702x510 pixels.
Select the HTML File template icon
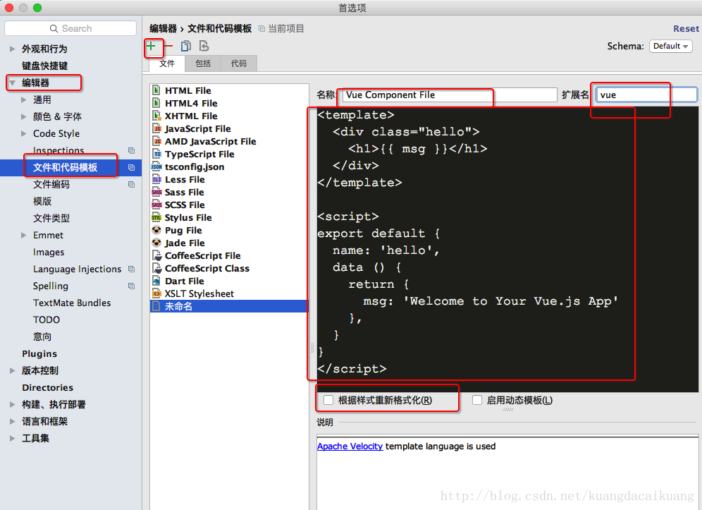156,90
